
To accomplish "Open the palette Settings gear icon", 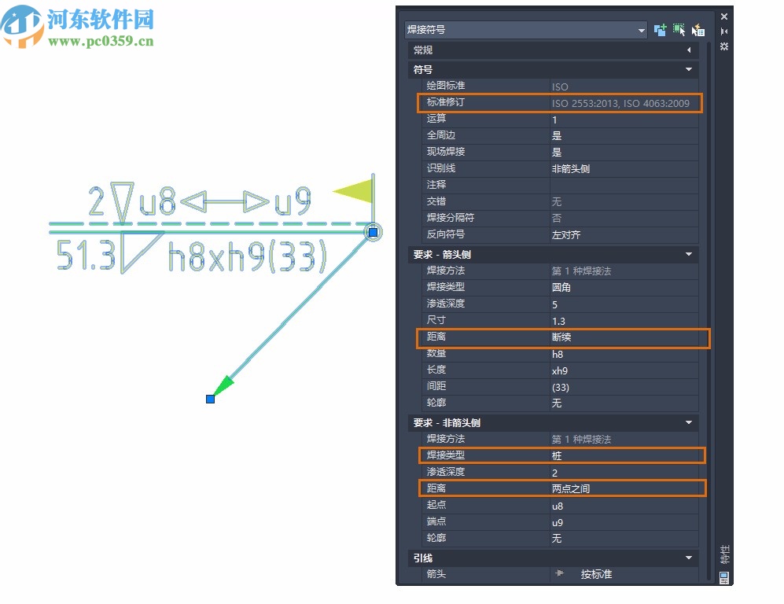I will coord(723,46).
